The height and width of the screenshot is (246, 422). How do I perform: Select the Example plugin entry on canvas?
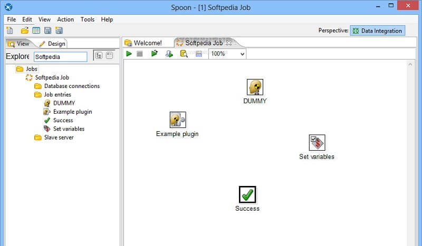(x=178, y=120)
